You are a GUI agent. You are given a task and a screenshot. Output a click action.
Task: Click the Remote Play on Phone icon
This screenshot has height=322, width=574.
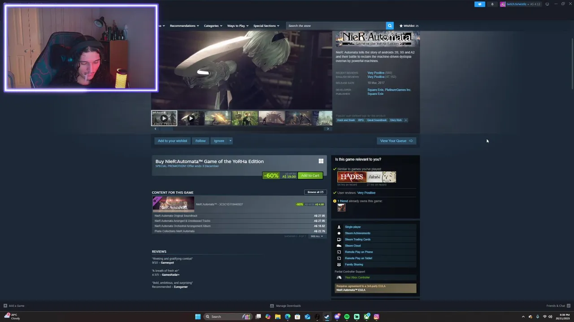pyautogui.click(x=339, y=252)
